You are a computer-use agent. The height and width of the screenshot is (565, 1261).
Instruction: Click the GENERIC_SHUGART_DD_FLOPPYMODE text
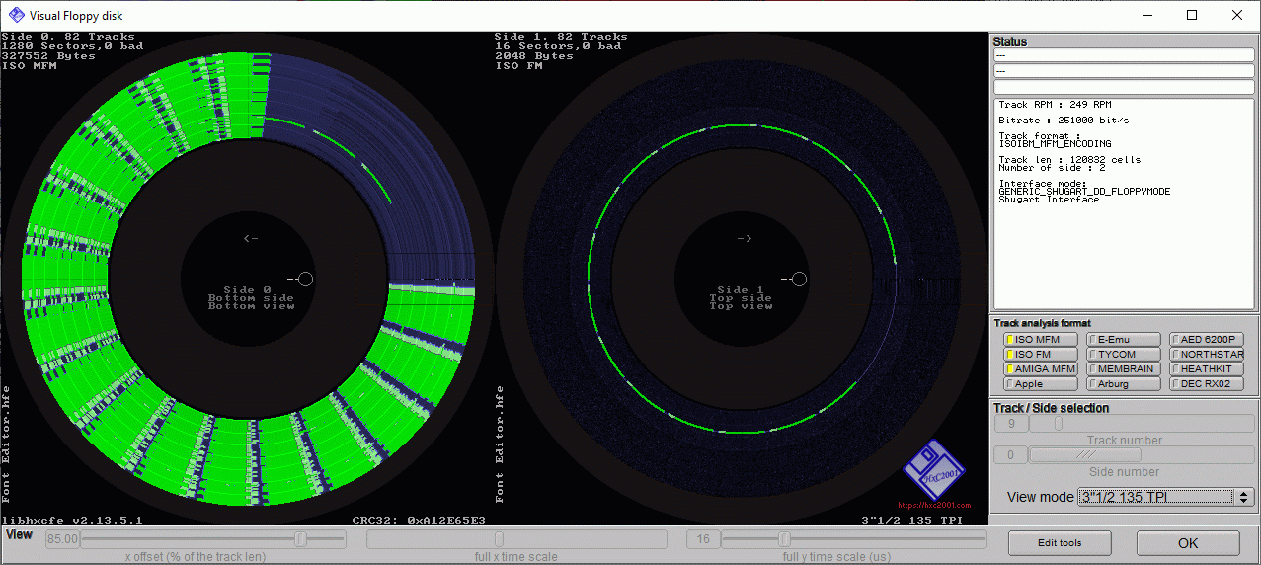pyautogui.click(x=1084, y=192)
